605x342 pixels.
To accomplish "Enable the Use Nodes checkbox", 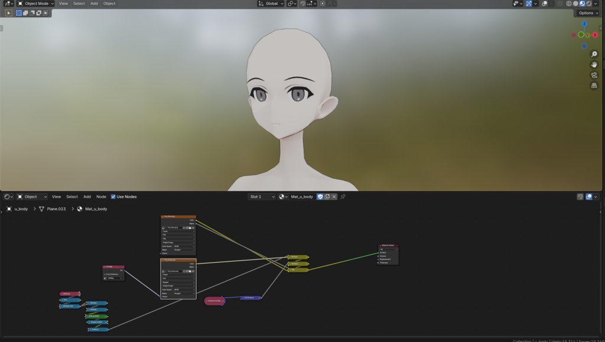I will 113,196.
